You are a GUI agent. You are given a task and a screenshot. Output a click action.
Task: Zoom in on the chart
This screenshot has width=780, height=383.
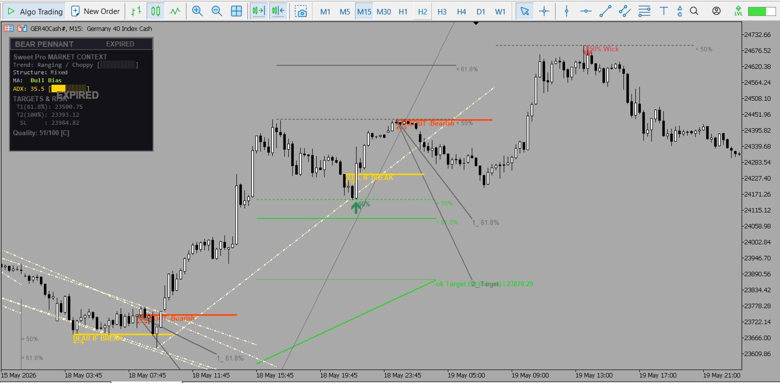(197, 11)
